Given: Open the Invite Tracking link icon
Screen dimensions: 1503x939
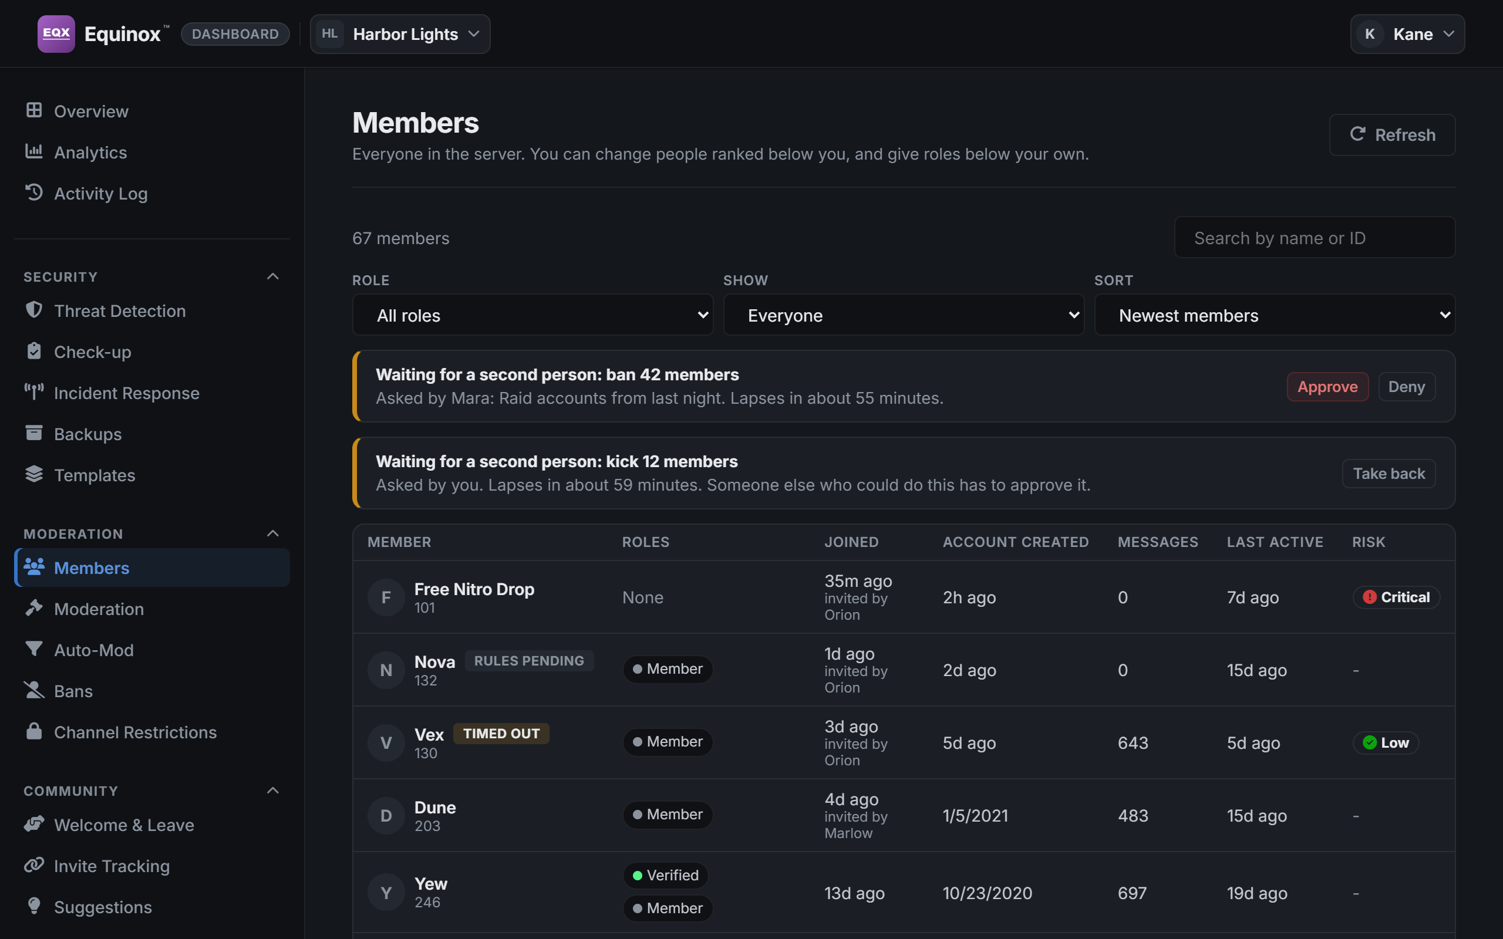Looking at the screenshot, I should [x=34, y=864].
